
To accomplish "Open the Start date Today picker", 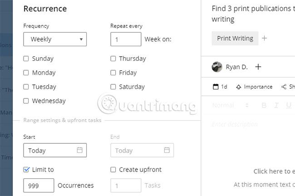I will point(50,150).
